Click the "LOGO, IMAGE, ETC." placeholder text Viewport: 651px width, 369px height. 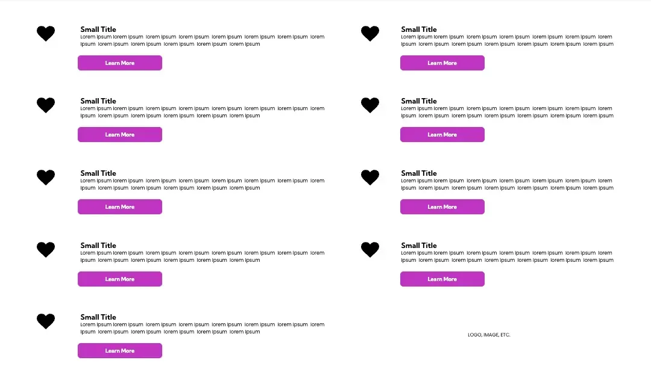pos(489,335)
